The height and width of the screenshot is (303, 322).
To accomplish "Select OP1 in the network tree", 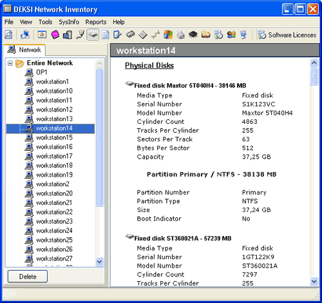I will coord(42,72).
